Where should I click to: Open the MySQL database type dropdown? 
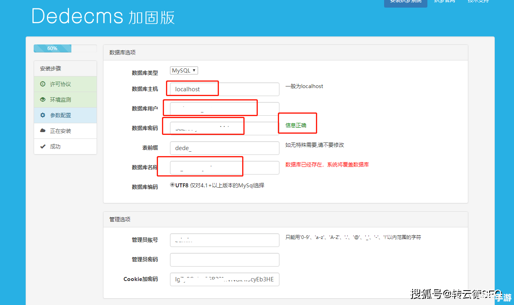point(184,70)
